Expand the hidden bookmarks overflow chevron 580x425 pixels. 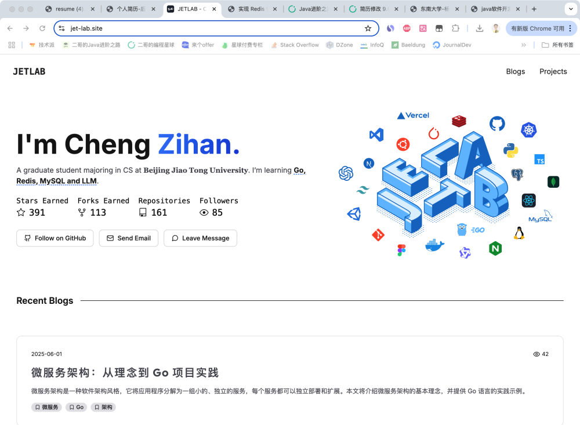point(523,45)
